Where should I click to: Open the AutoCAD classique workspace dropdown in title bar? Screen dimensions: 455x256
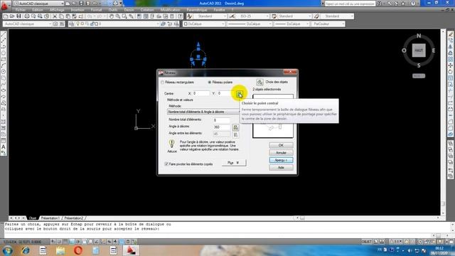(38, 4)
